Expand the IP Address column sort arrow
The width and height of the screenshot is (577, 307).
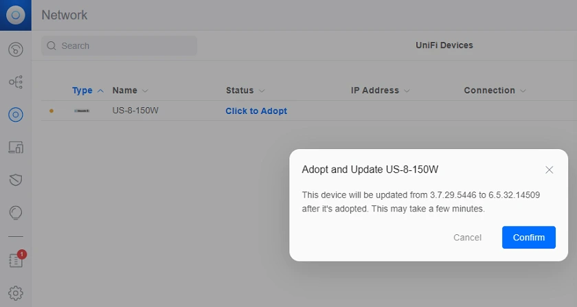tap(407, 91)
